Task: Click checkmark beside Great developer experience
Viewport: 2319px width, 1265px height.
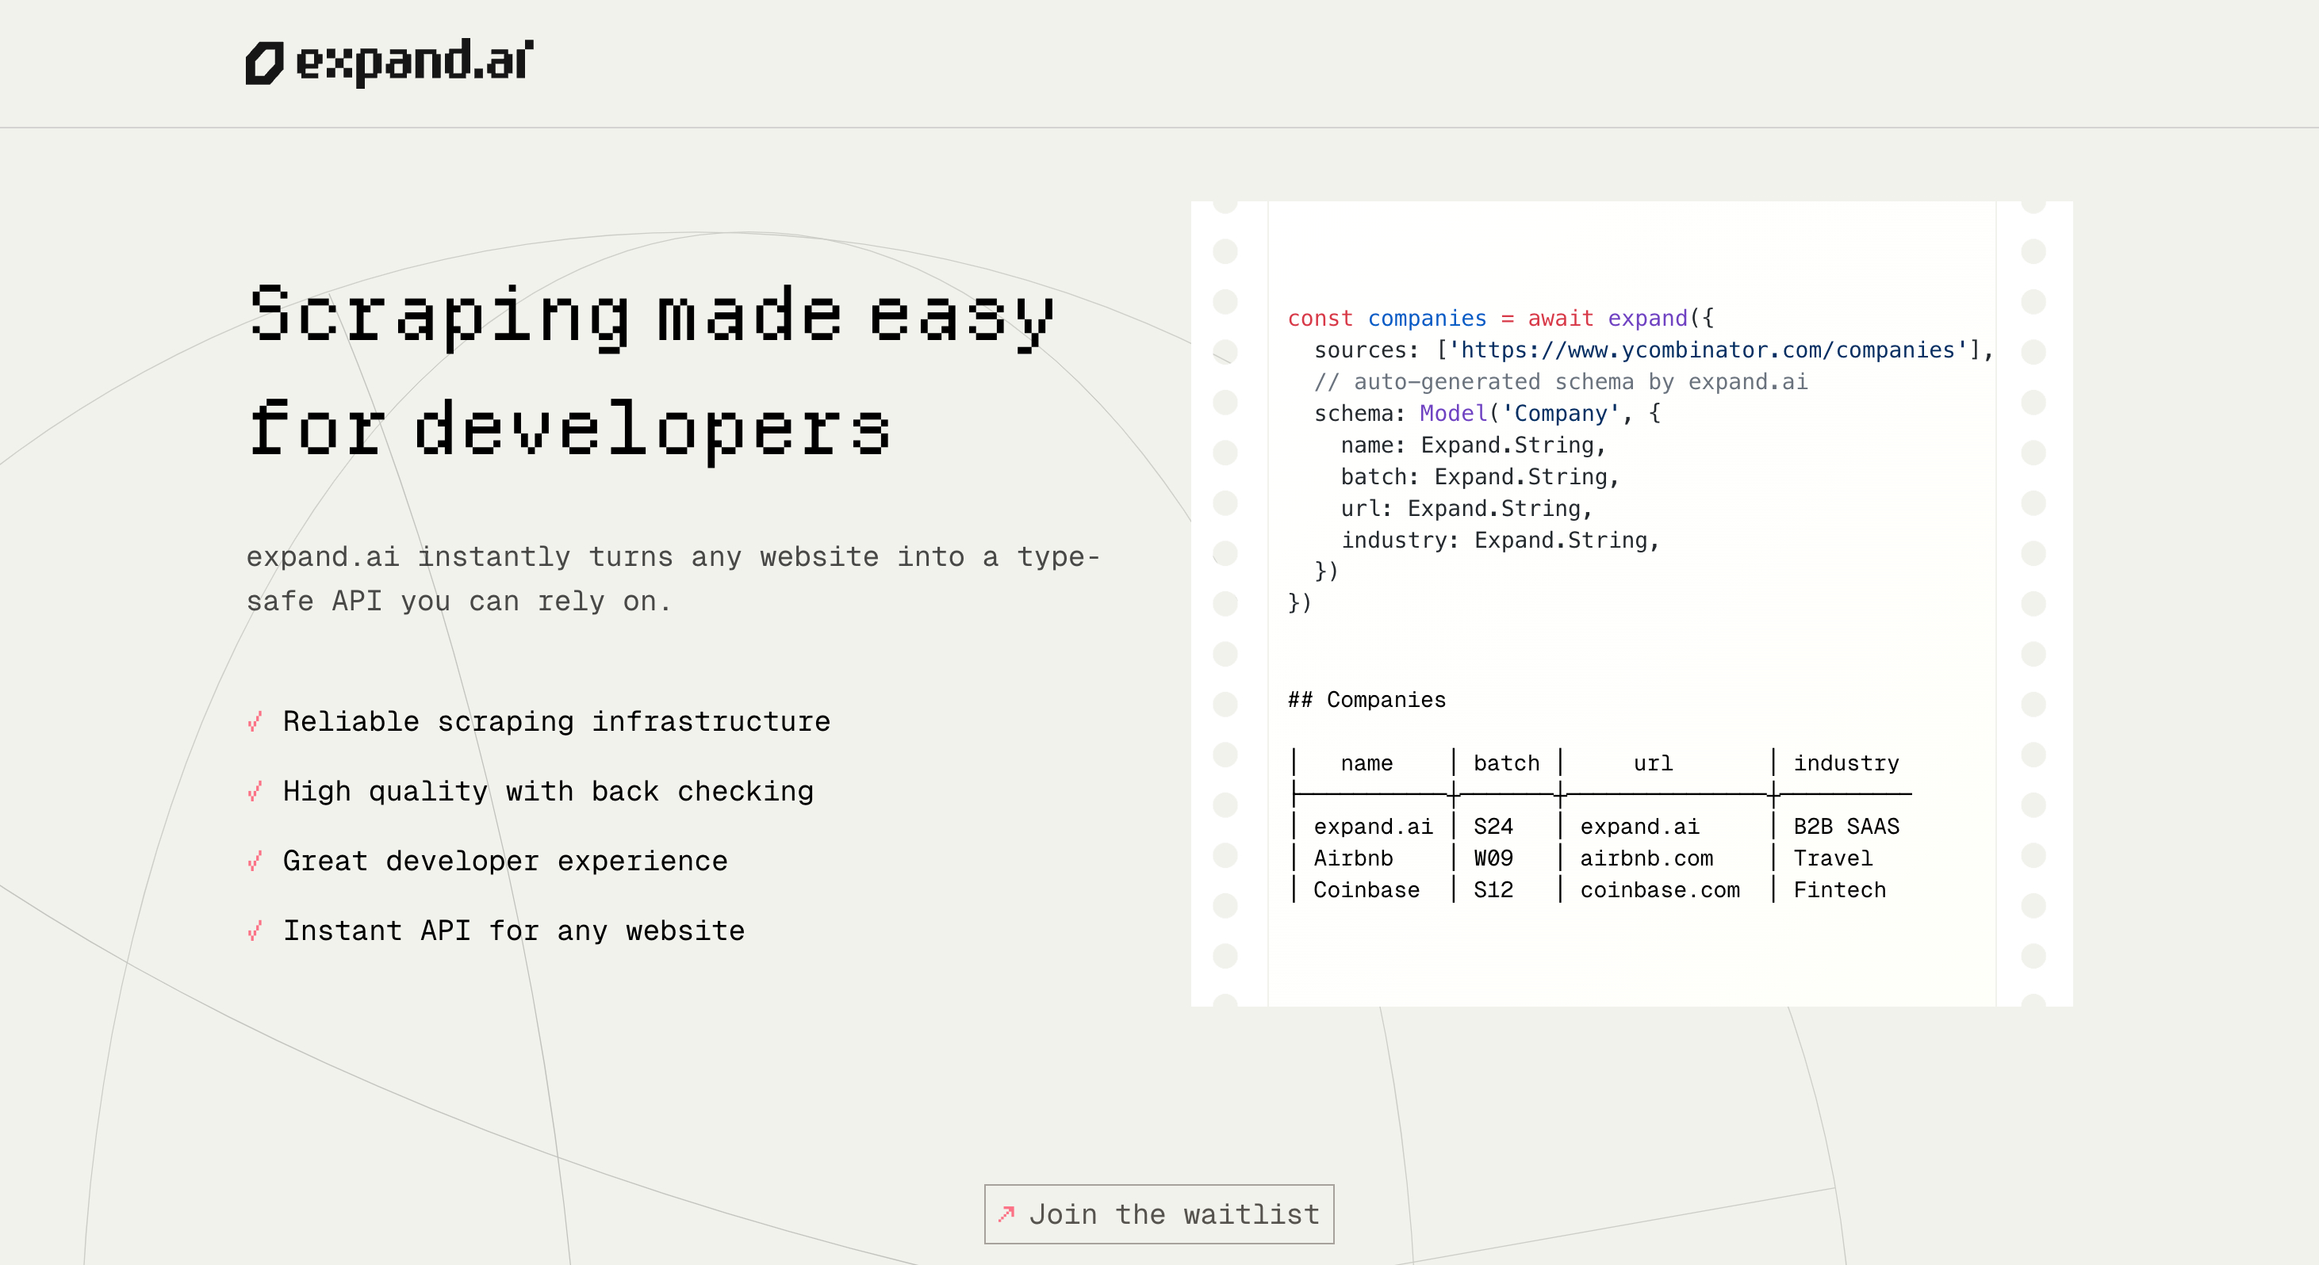Action: 255,861
